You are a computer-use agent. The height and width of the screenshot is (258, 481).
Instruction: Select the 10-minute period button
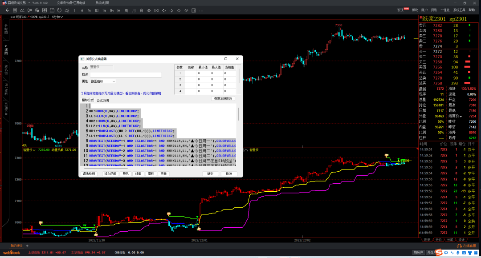(97, 10)
